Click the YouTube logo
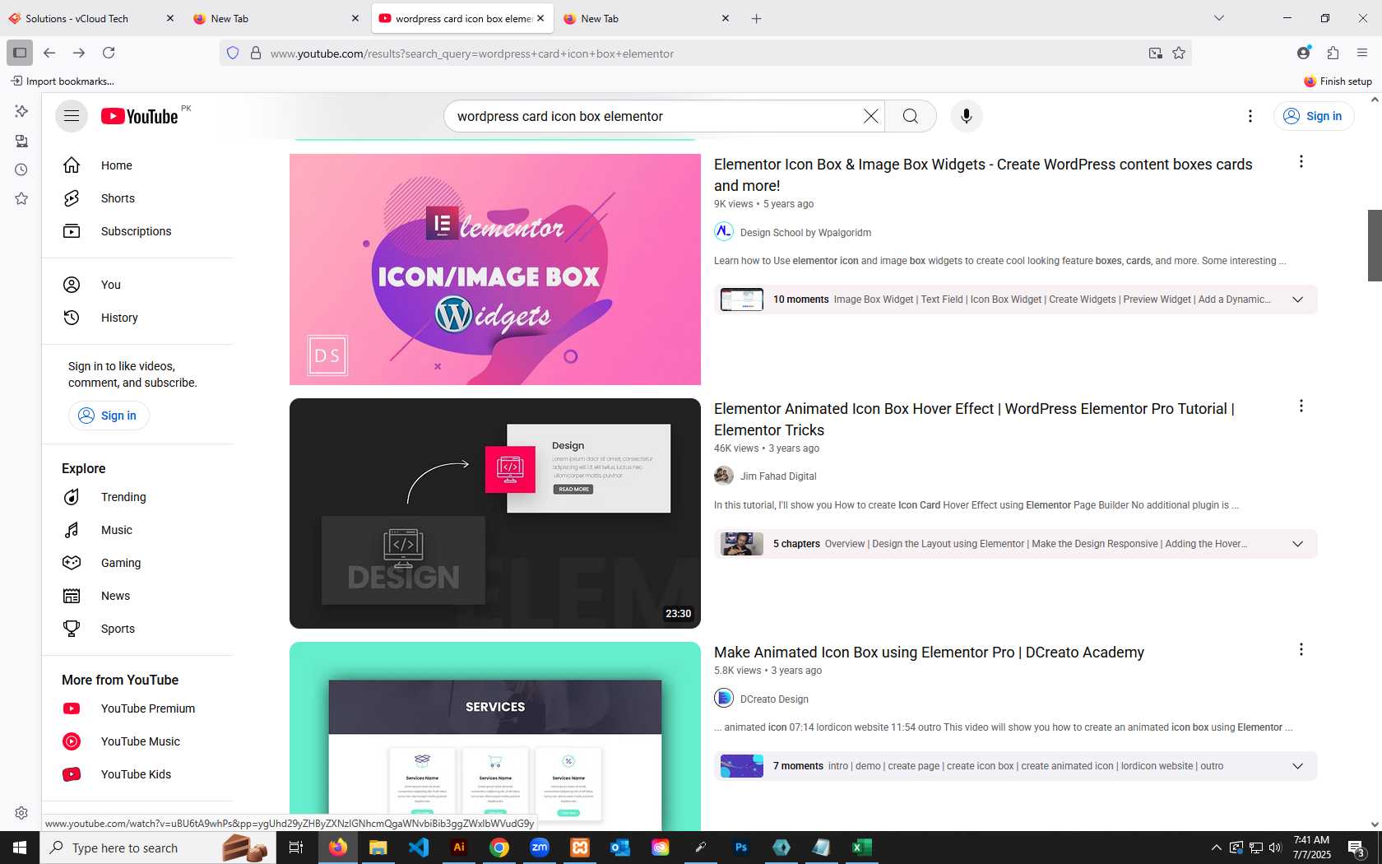The height and width of the screenshot is (864, 1382). tap(140, 116)
